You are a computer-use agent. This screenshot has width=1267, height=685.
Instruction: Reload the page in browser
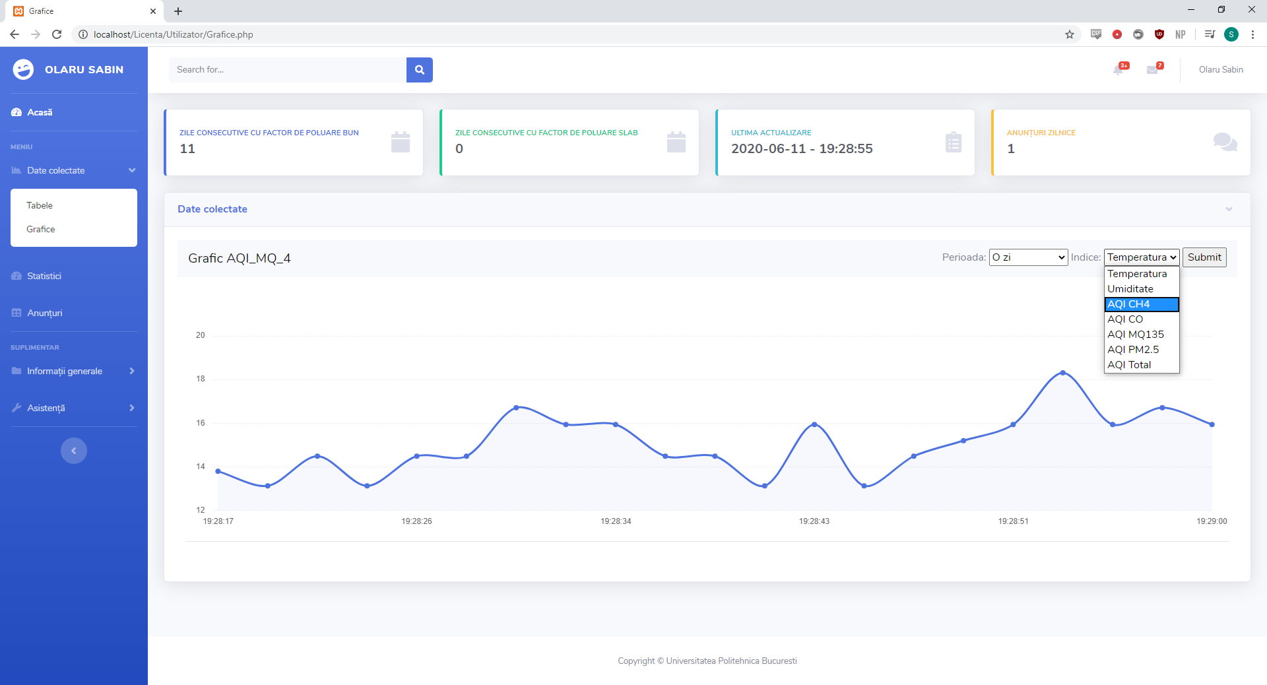pos(57,34)
